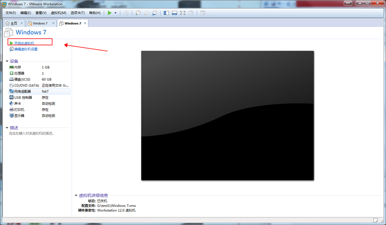The width and height of the screenshot is (386, 225).
Task: Select the 显示器 device row
Action: (39, 116)
